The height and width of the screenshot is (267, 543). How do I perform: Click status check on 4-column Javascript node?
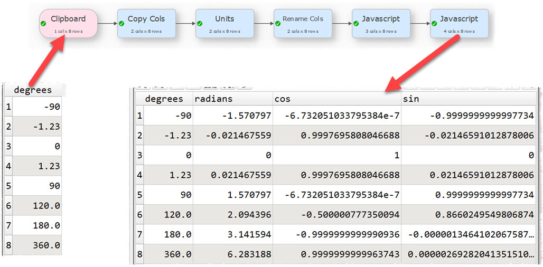[434, 24]
